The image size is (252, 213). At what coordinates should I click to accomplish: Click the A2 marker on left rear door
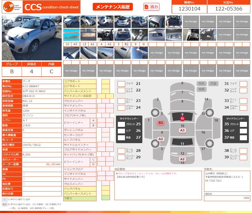[161, 139]
